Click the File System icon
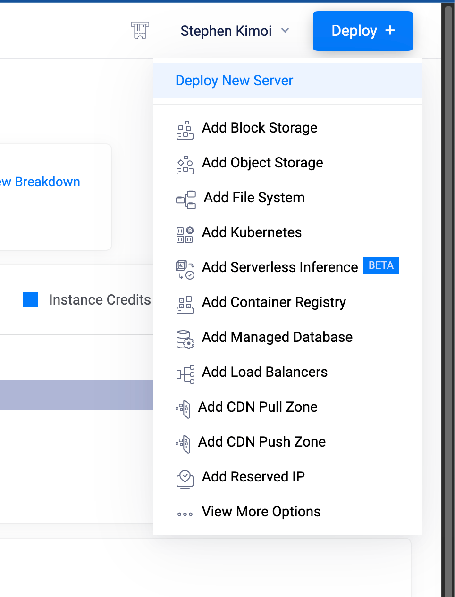 pos(185,199)
